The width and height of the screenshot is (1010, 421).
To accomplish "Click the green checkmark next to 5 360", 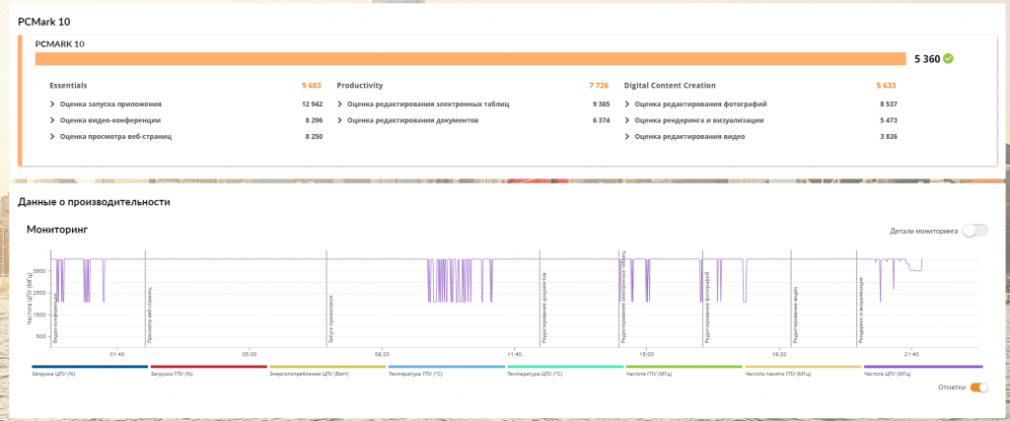I will click(948, 58).
